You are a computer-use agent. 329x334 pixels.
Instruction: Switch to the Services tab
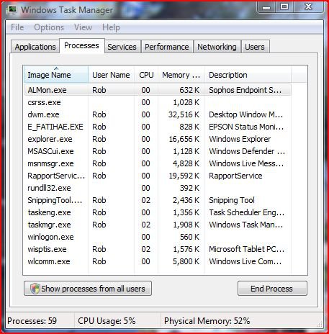pyautogui.click(x=122, y=47)
